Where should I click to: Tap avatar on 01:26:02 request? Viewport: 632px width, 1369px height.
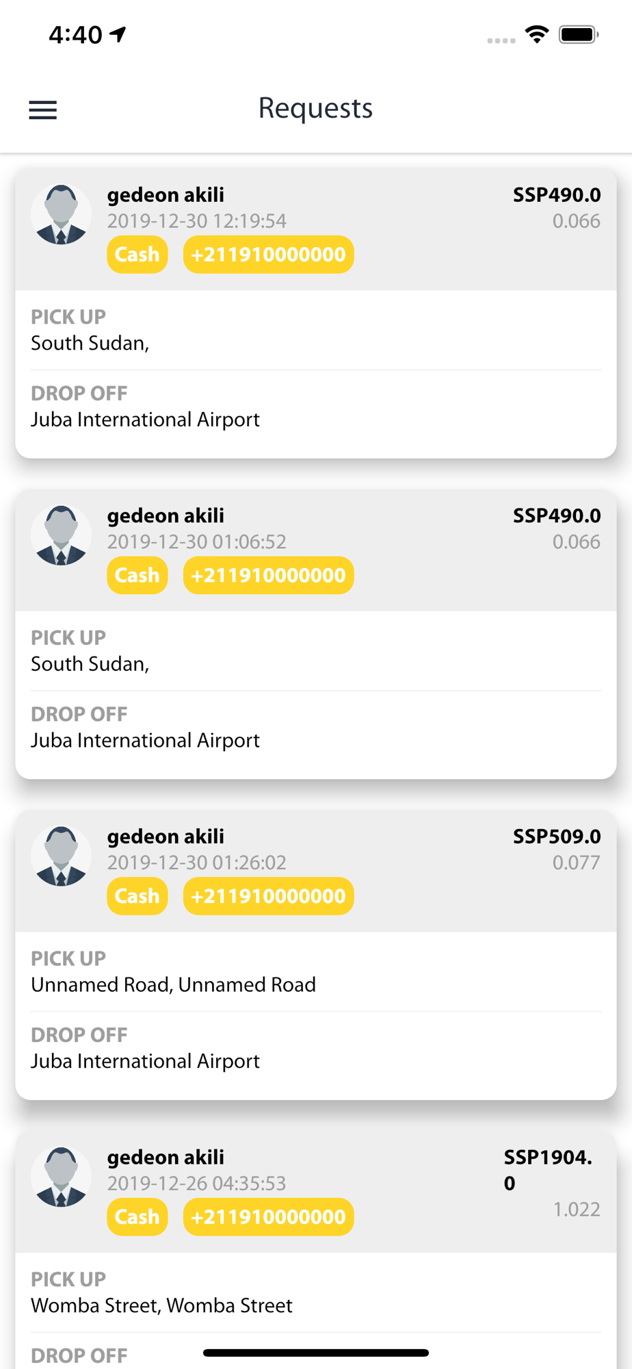(62, 856)
